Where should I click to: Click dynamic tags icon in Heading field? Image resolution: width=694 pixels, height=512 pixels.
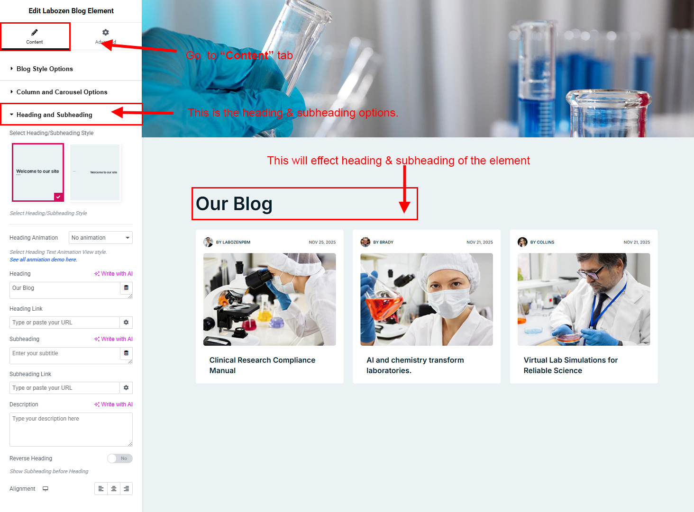click(126, 288)
